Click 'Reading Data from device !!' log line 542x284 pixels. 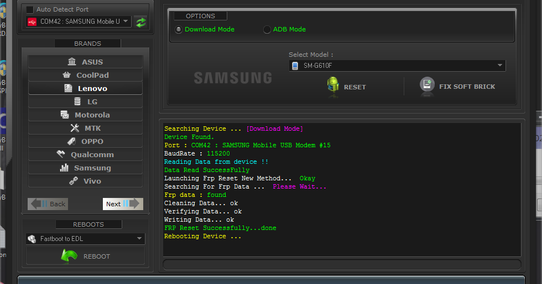(216, 162)
